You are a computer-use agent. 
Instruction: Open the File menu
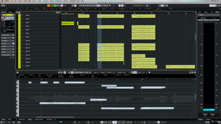(12, 1)
